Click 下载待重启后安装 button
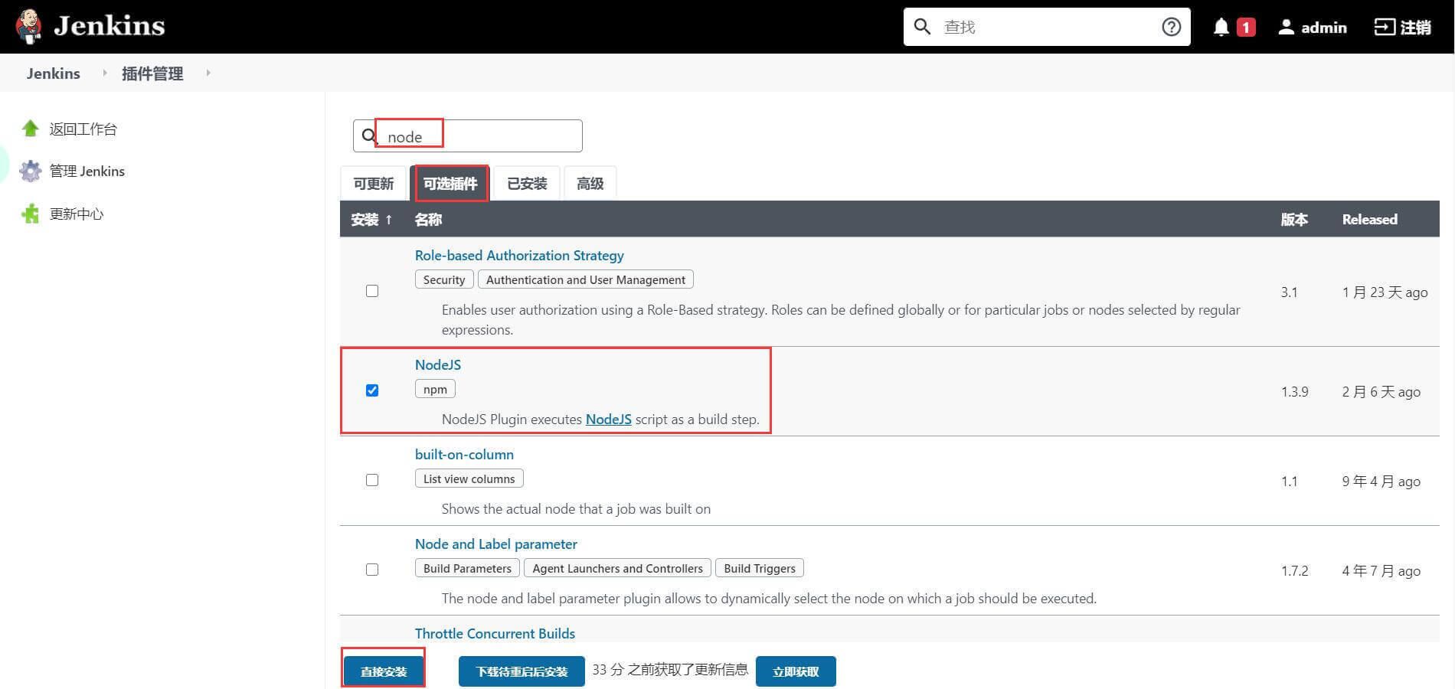The image size is (1455, 689). (x=522, y=671)
